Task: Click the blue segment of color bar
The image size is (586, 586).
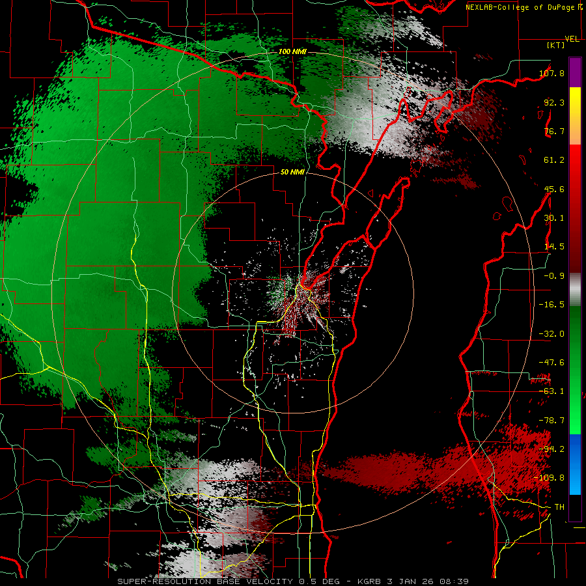Action: pos(575,464)
